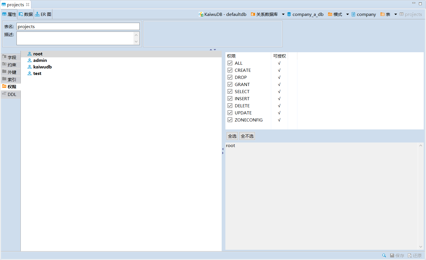Open the DDL side tab
Image resolution: width=426 pixels, height=260 pixels.
click(12, 94)
